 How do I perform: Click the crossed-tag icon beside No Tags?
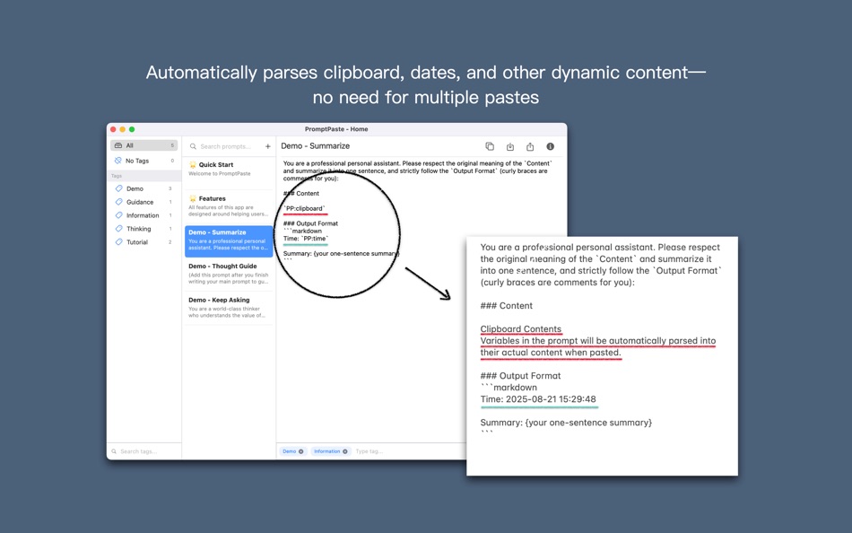(117, 161)
